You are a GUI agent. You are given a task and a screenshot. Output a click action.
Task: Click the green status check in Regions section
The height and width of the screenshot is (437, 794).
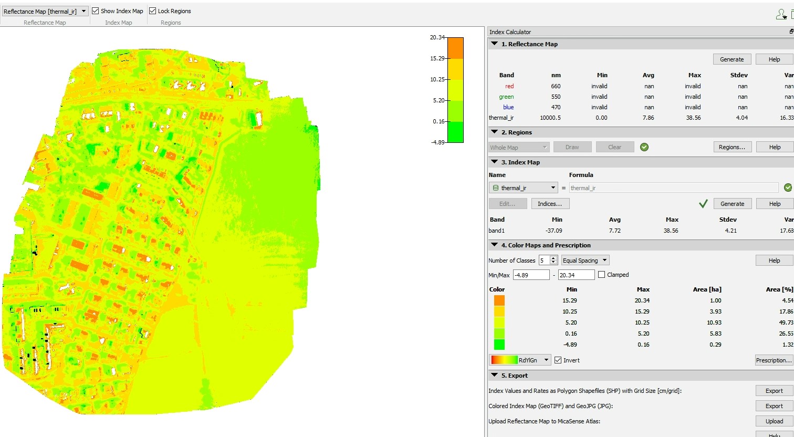coord(644,147)
